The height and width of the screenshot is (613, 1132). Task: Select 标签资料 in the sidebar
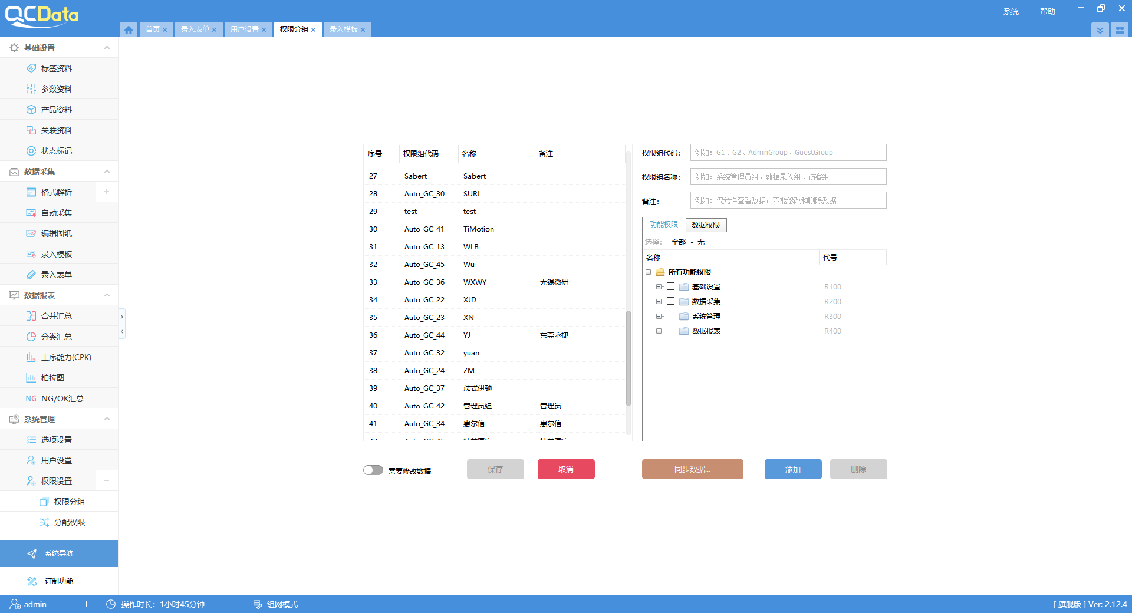tap(56, 68)
